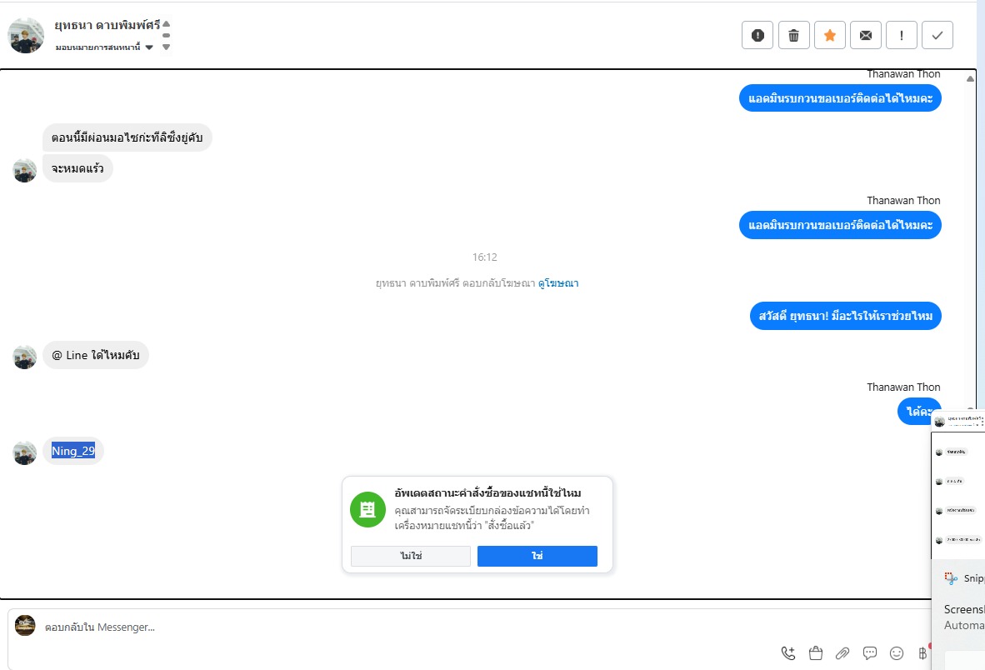The image size is (985, 670).
Task: Click the down arrow beside contact name
Action: click(x=167, y=47)
